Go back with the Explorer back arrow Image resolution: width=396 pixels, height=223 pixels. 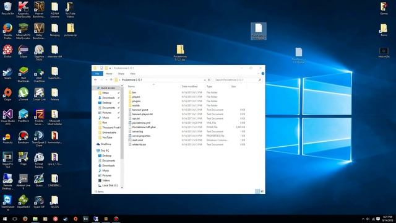pos(95,80)
